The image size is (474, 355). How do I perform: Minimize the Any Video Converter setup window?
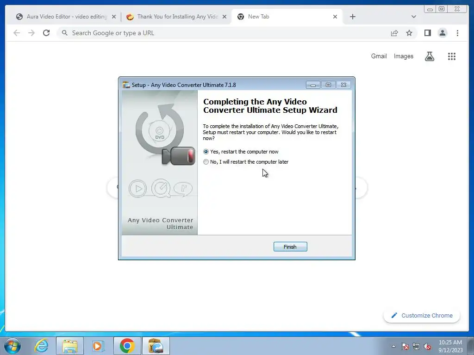point(313,85)
